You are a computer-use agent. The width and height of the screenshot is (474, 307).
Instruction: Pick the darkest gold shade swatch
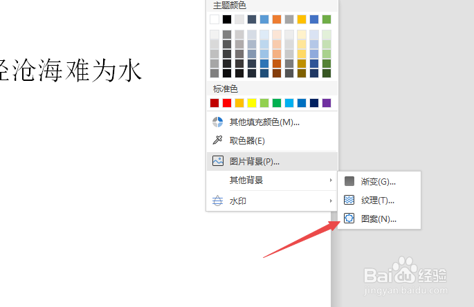pos(302,73)
